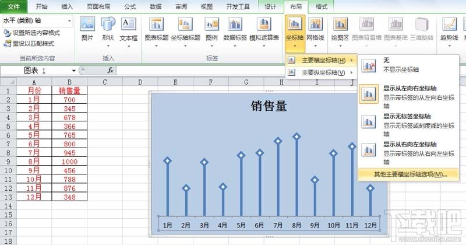
Task: Switch to the 开始 (Home) tab
Action: coord(41,6)
